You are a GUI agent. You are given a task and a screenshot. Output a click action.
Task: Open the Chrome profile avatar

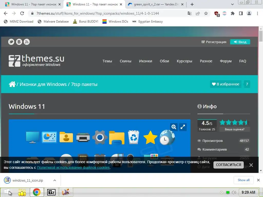249,13
